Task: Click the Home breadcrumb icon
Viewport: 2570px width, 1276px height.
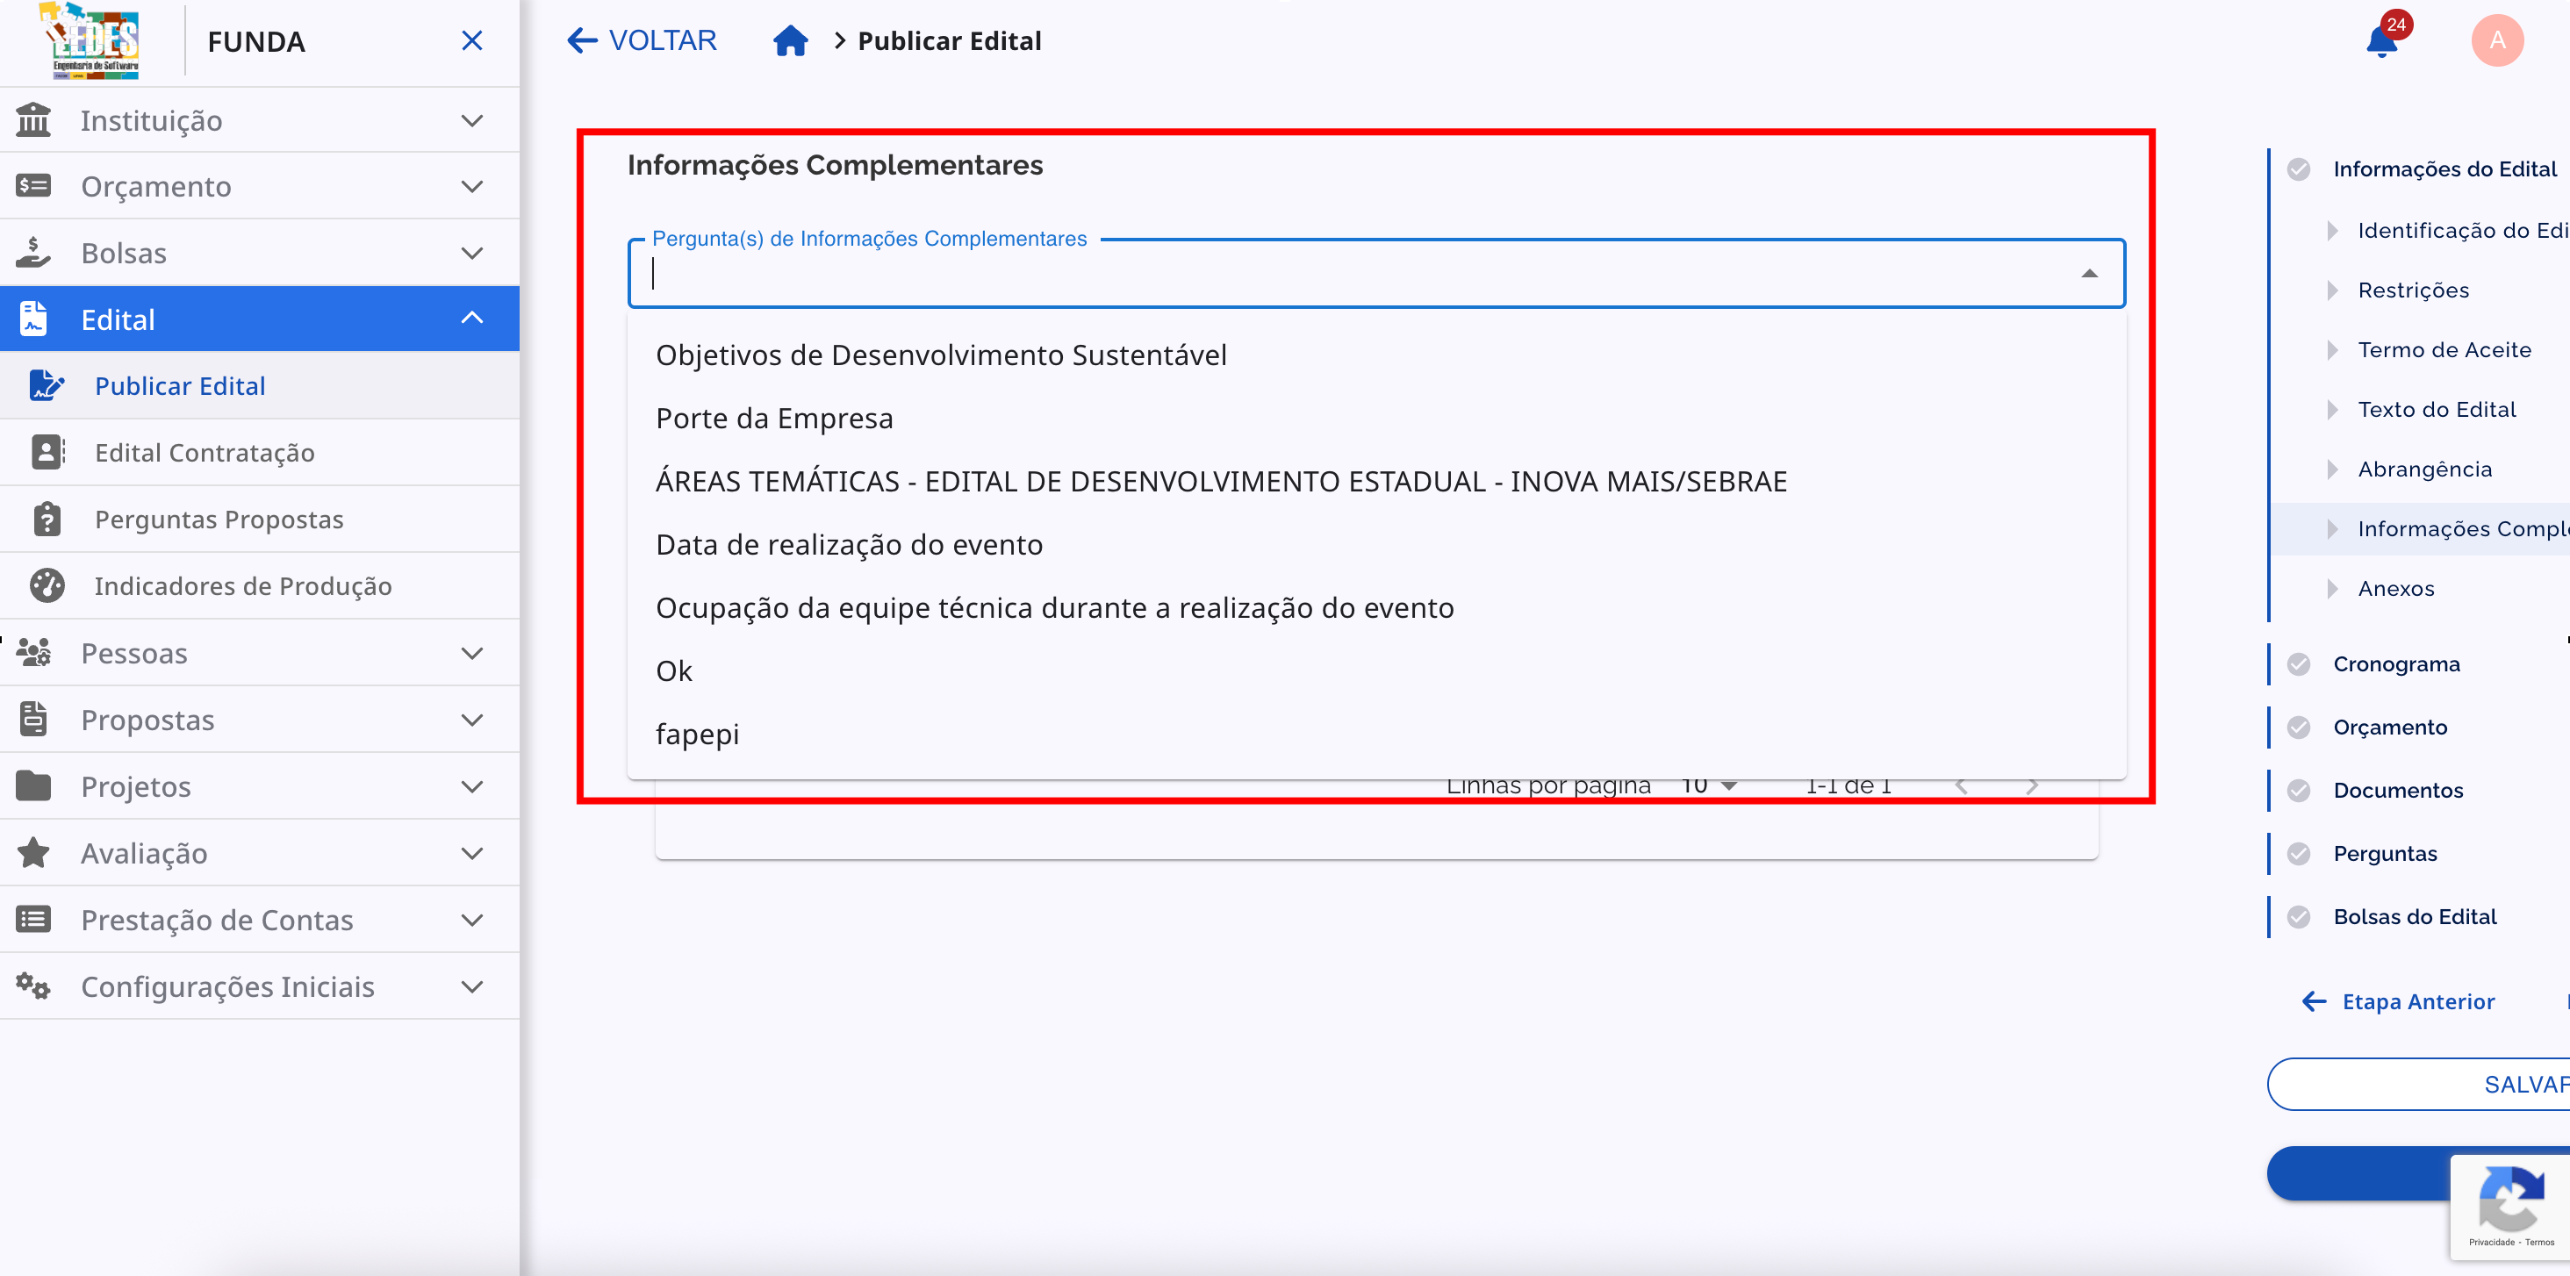Action: 791,39
